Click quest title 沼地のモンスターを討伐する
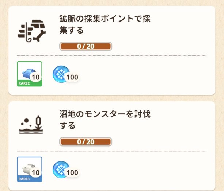This screenshot has height=191, width=224. pos(105,120)
